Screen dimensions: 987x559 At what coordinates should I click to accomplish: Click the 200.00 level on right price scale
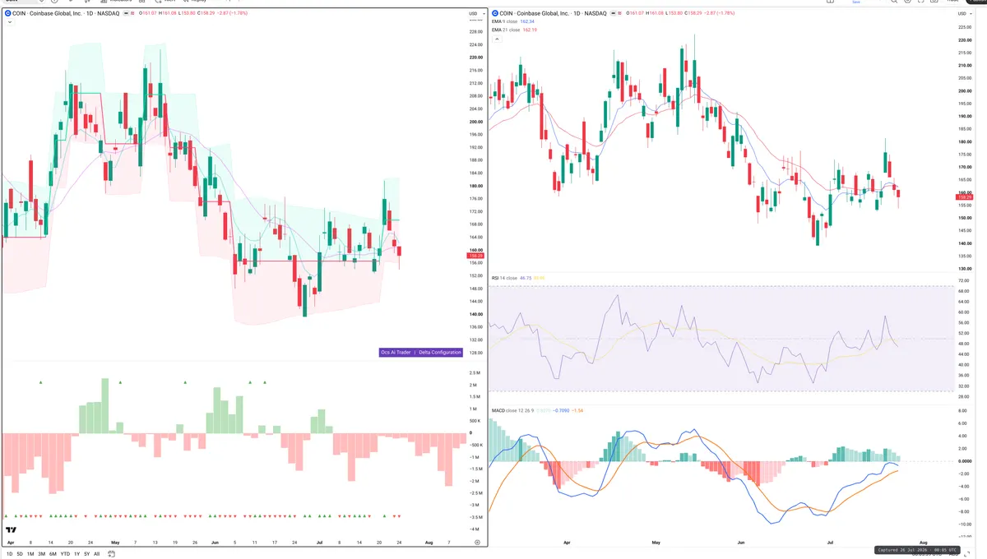(965, 91)
